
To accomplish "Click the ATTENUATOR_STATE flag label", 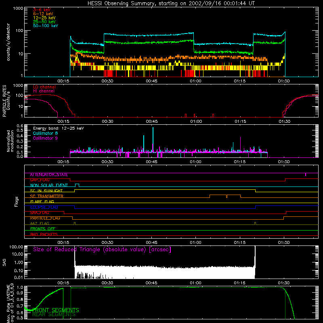I will (49, 175).
